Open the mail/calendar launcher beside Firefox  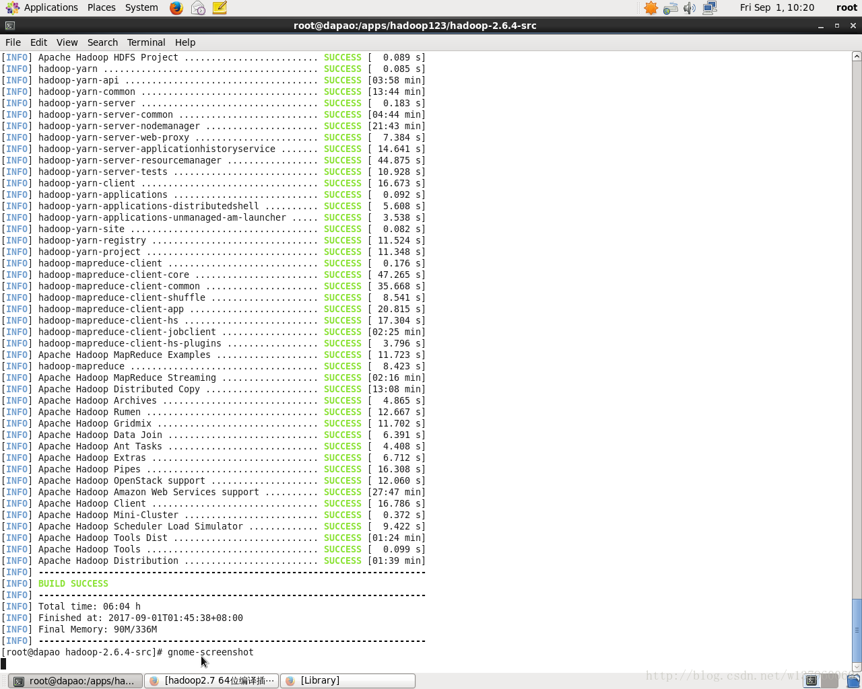pos(198,7)
